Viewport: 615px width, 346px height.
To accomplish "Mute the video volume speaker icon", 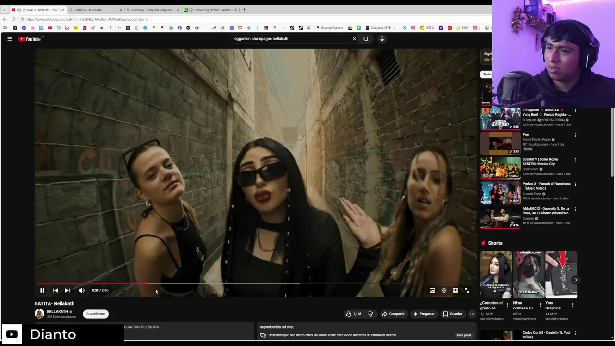I will tap(82, 290).
